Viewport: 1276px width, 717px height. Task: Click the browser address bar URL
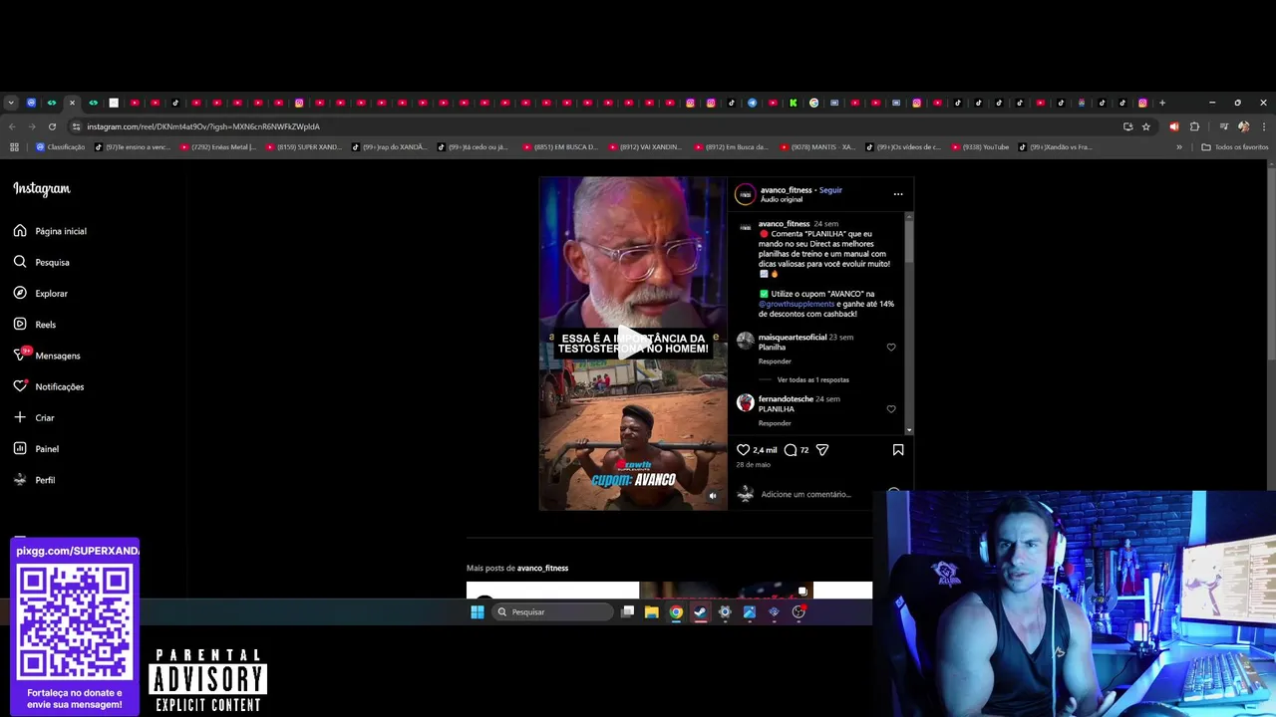click(203, 126)
